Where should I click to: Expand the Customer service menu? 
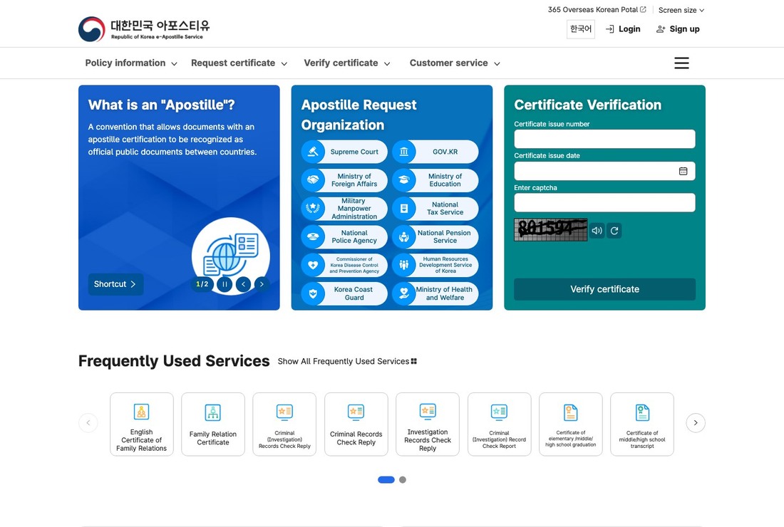point(455,63)
